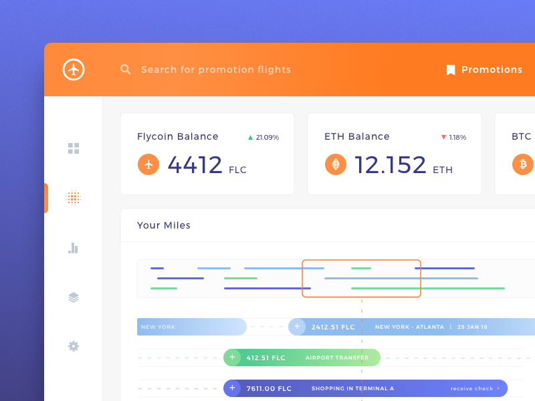Open the settings gear sidebar icon

tap(74, 346)
